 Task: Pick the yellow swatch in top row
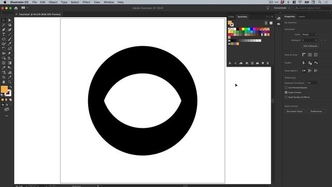[243, 29]
